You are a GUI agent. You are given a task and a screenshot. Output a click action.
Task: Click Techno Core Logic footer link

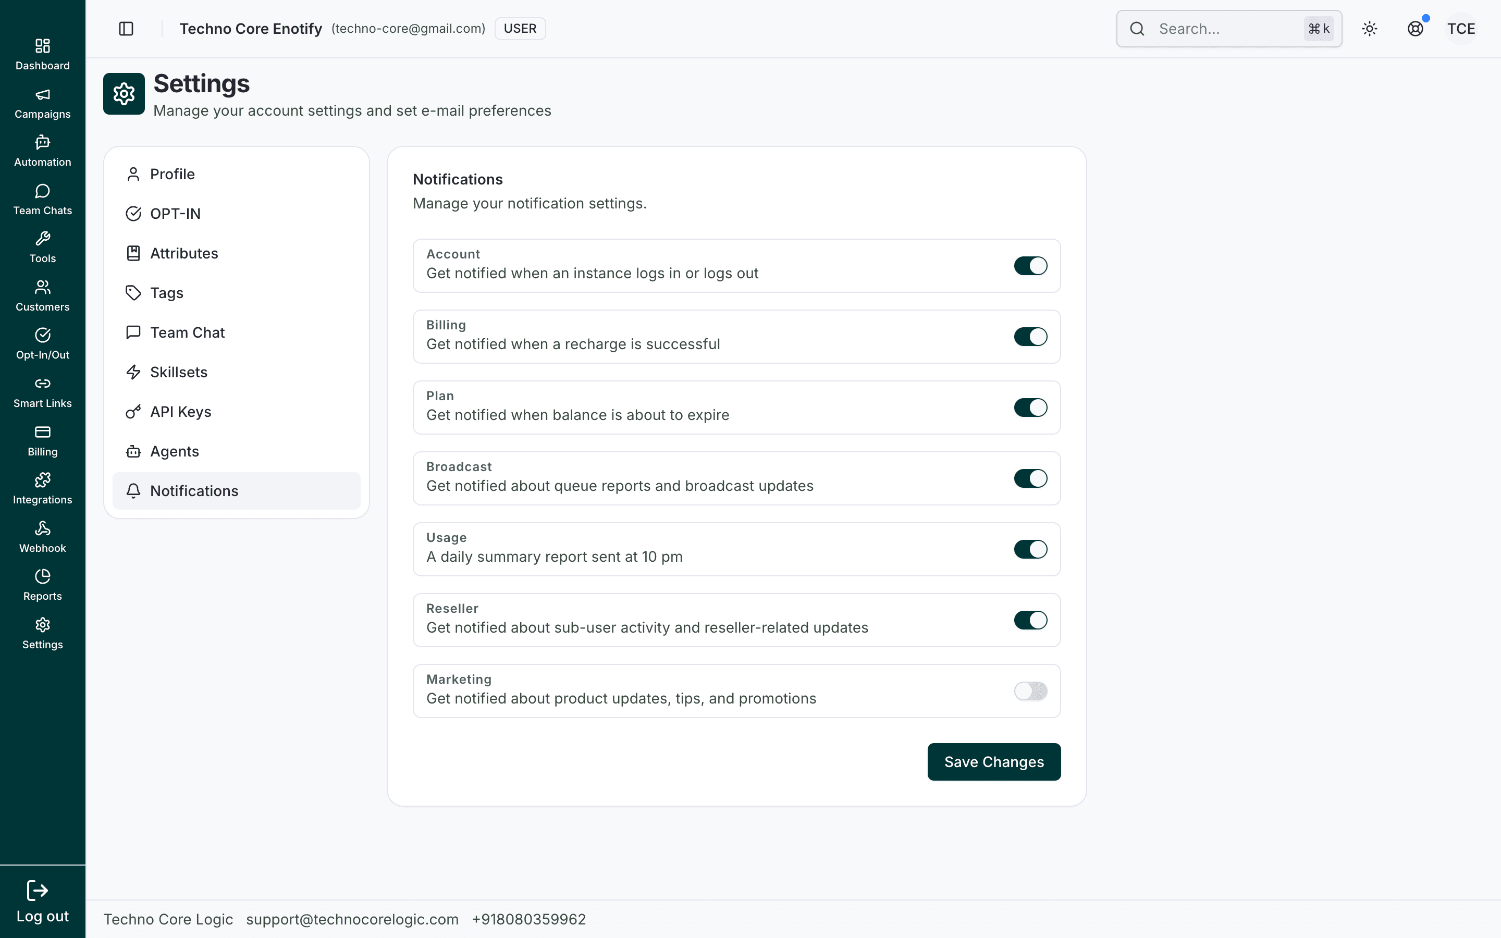tap(168, 919)
